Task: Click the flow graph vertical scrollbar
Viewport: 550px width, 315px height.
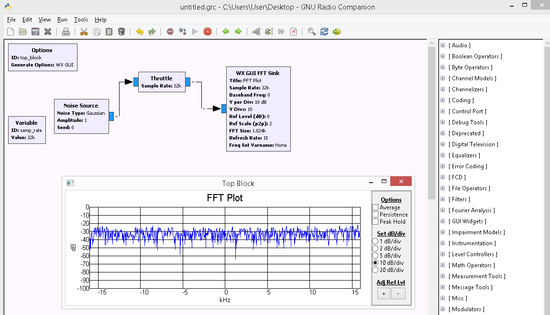Action: (431, 123)
